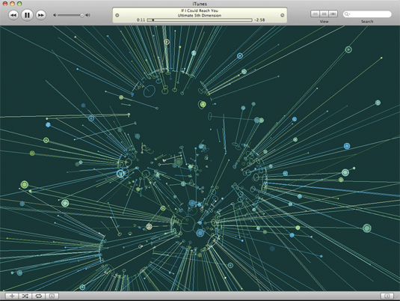
Task: Click the high-volume speaker icon
Action: 87,15
